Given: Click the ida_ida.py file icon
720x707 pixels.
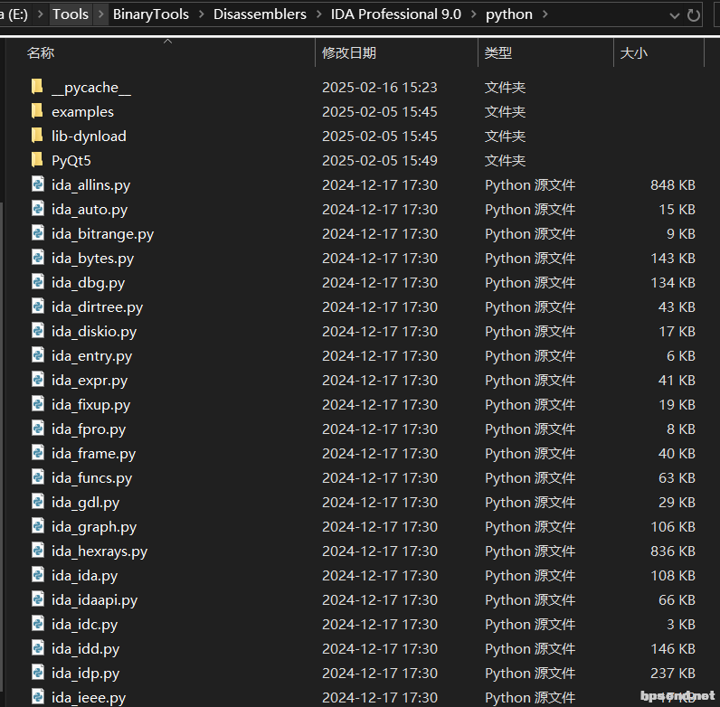Looking at the screenshot, I should click(x=38, y=574).
